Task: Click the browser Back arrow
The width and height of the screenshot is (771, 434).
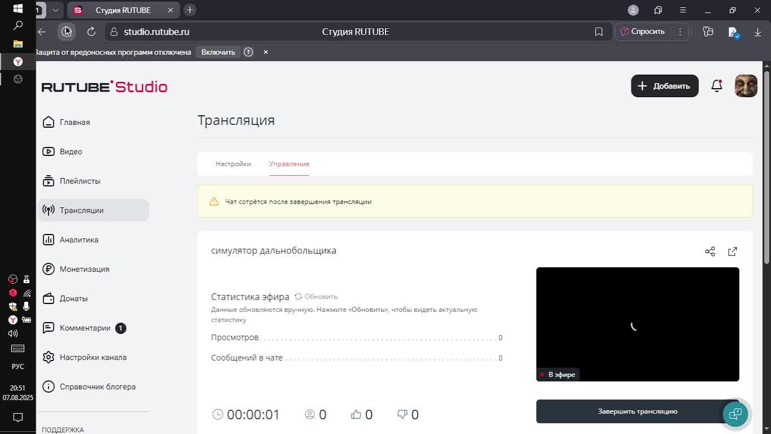Action: point(42,32)
